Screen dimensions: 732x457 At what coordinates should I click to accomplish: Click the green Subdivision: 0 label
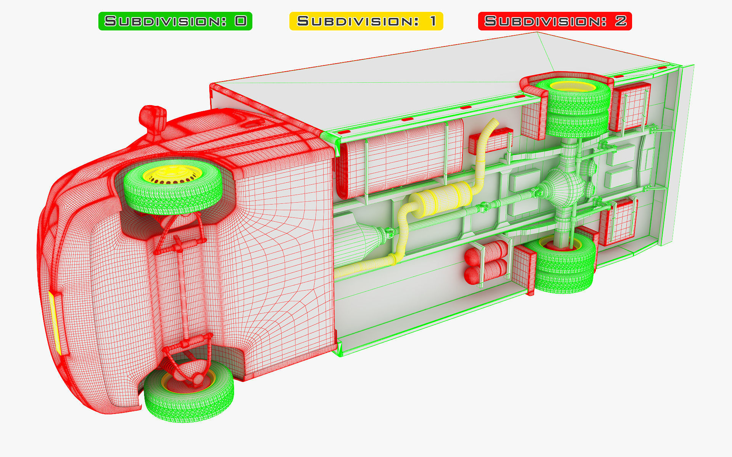(x=175, y=21)
